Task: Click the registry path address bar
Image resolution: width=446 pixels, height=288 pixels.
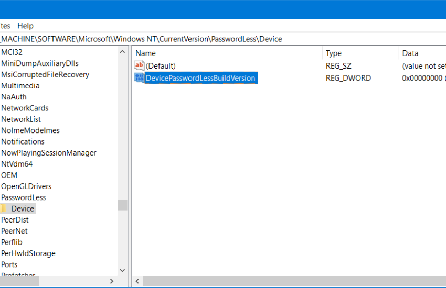Action: point(210,39)
